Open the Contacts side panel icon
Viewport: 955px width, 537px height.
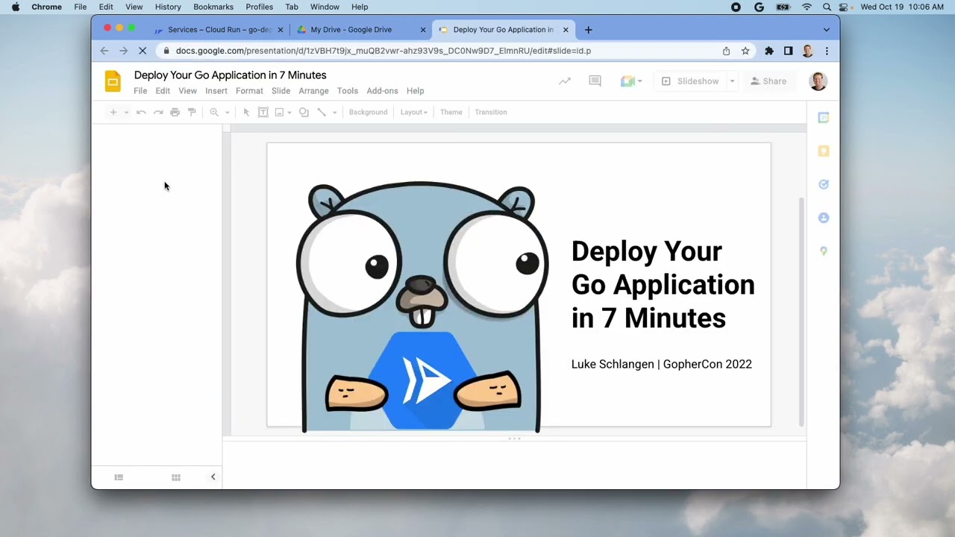tap(824, 218)
